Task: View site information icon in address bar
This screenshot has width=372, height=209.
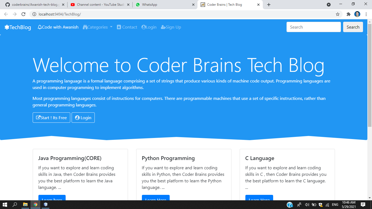Action: (34, 14)
